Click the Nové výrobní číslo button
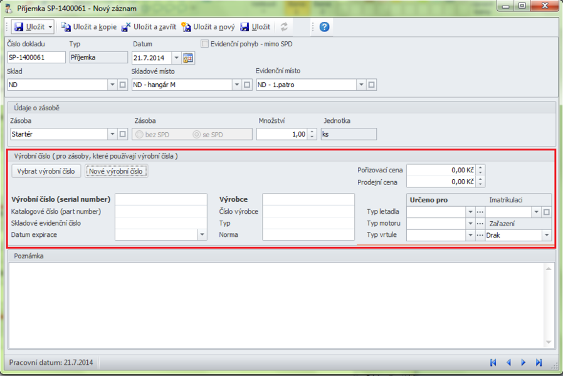Screen dimensions: 563x376 (x=116, y=171)
